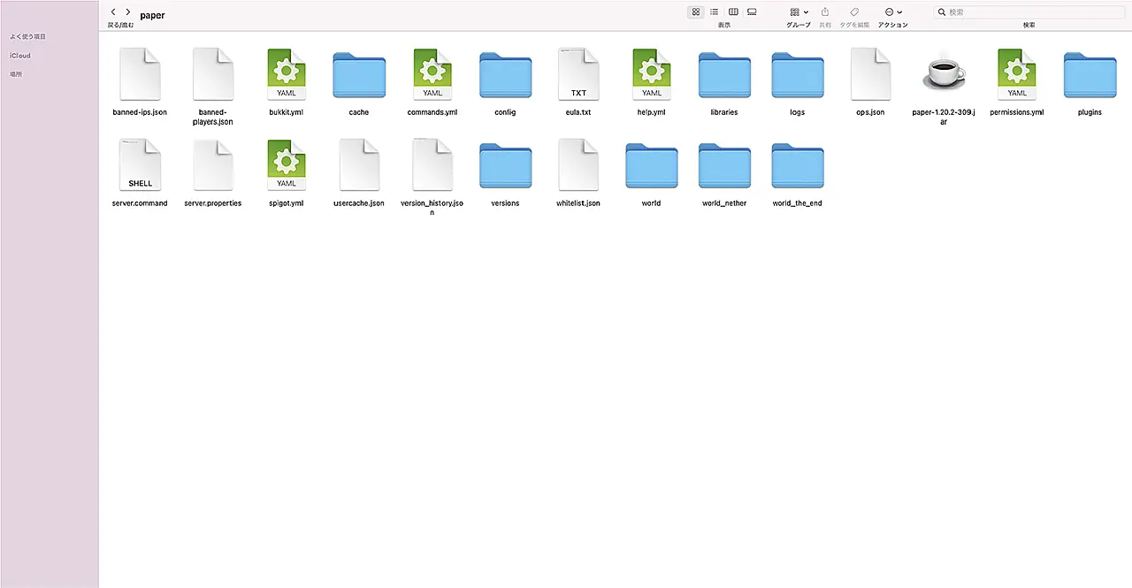Click the edit tags icon
Viewport: 1132px width, 588px height.
[x=853, y=12]
